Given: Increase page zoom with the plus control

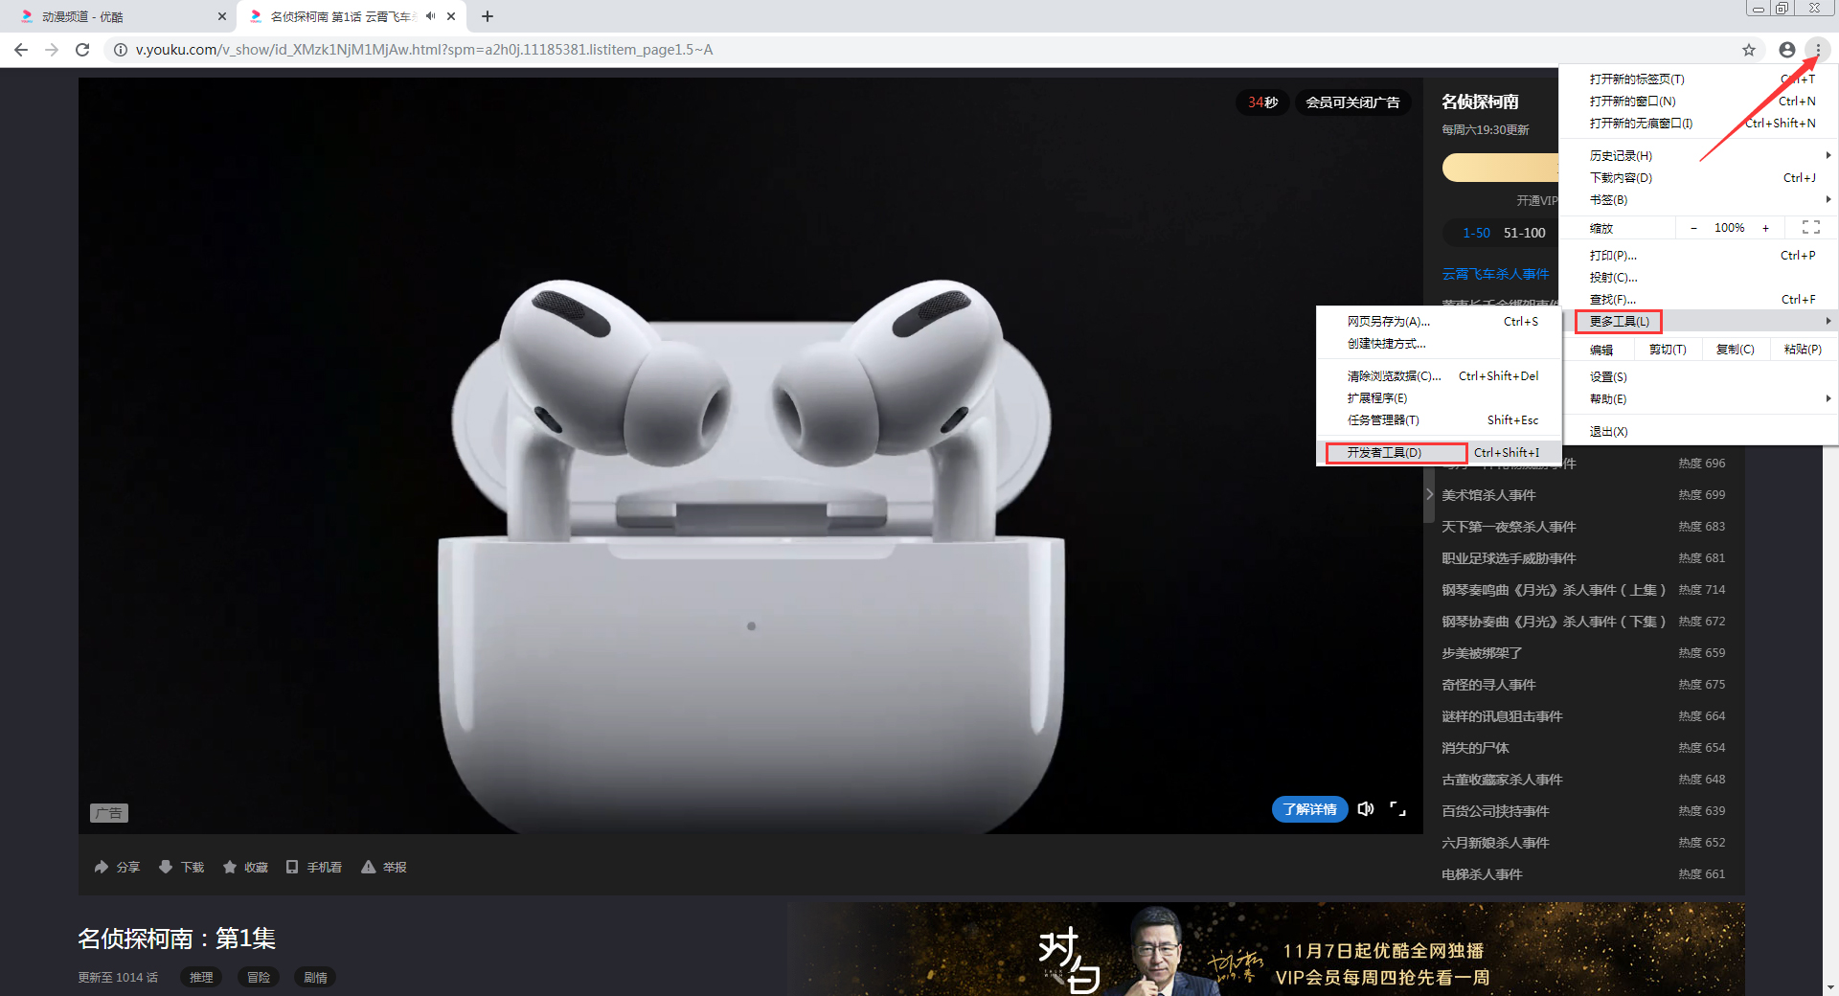Looking at the screenshot, I should coord(1765,227).
